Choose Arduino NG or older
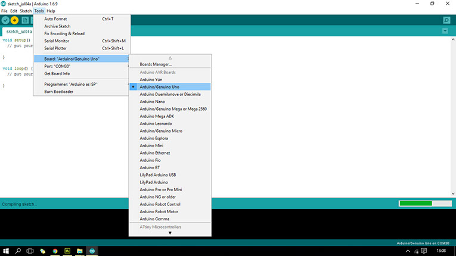 (x=170, y=197)
